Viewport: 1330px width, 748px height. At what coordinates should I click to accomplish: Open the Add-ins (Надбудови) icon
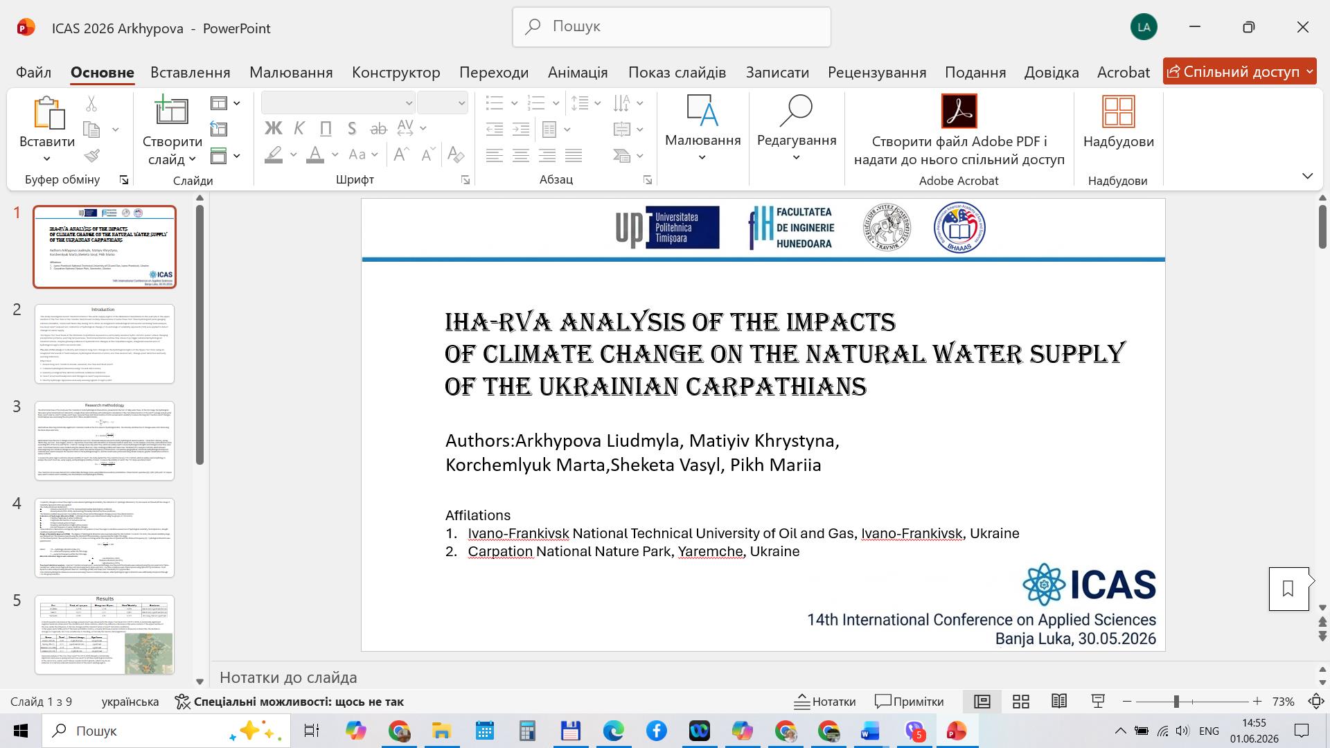[x=1118, y=112]
